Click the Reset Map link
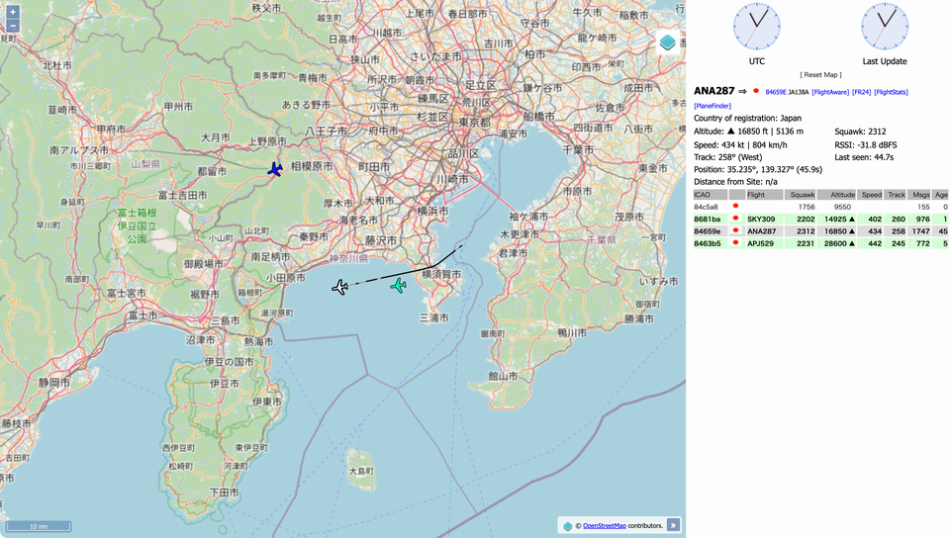Screen dimensions: 950x538 point(820,75)
